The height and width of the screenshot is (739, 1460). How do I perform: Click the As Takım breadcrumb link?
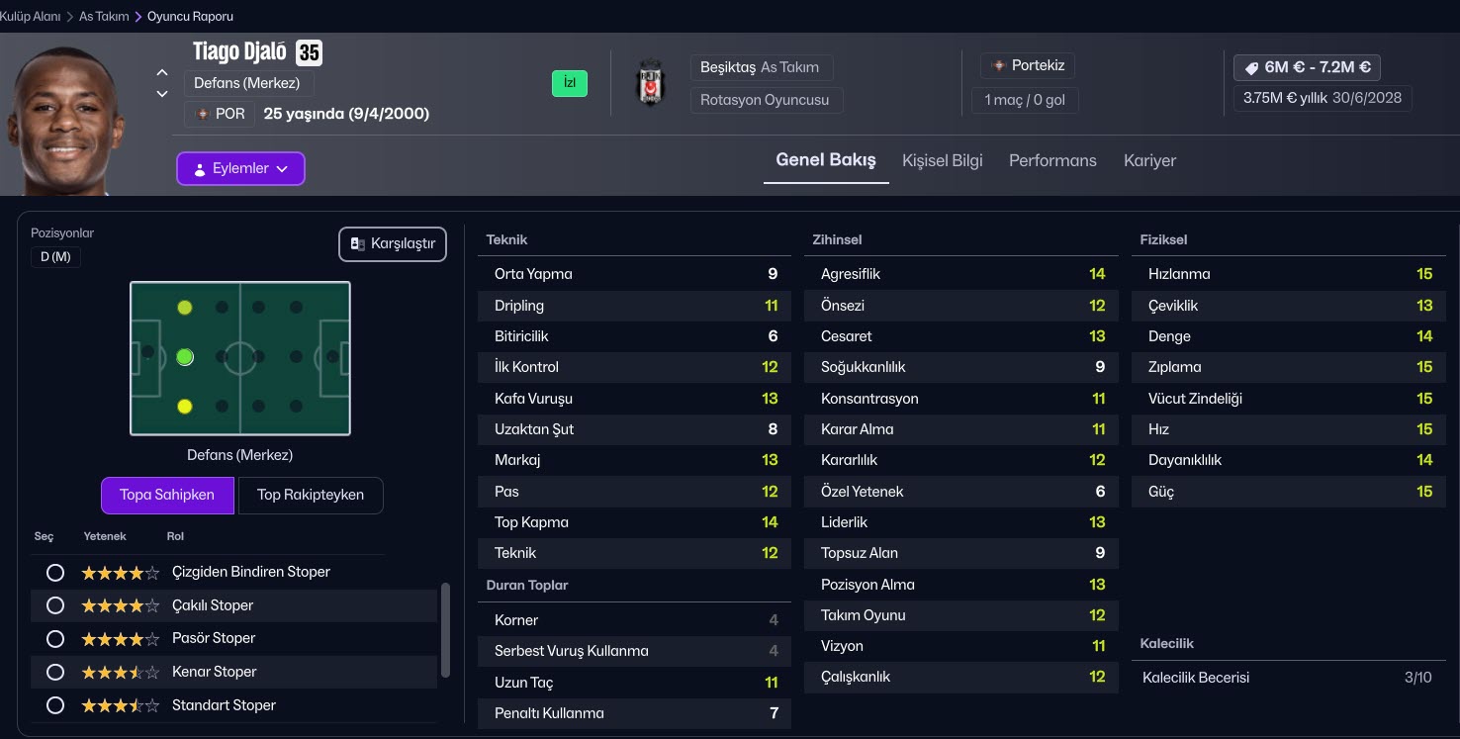tap(104, 16)
